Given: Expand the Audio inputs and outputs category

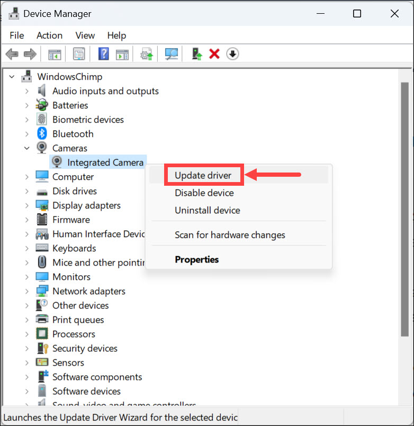Looking at the screenshot, I should (x=27, y=91).
